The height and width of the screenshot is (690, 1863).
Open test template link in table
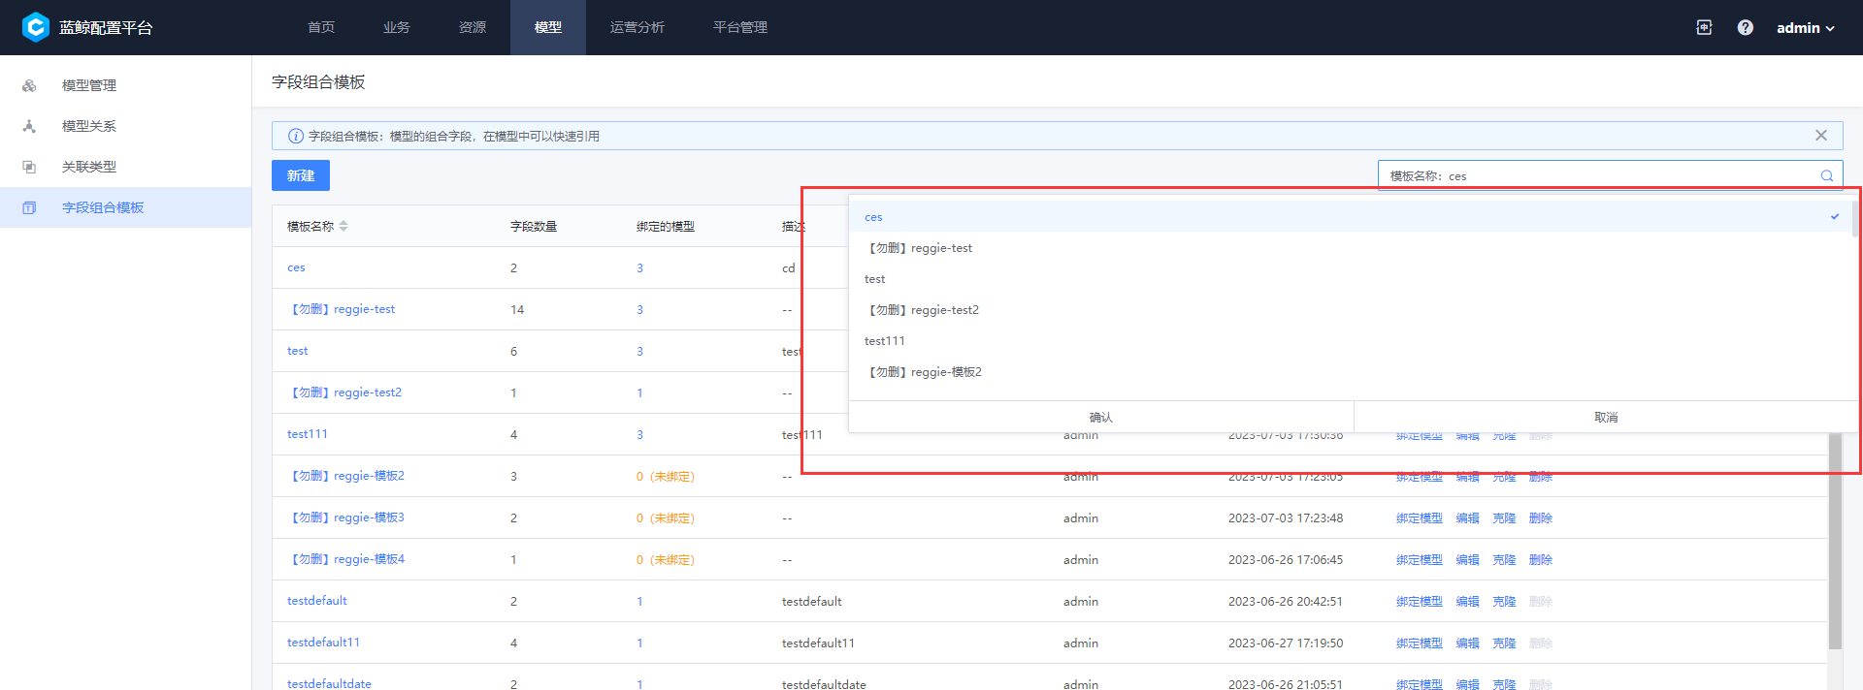click(297, 351)
